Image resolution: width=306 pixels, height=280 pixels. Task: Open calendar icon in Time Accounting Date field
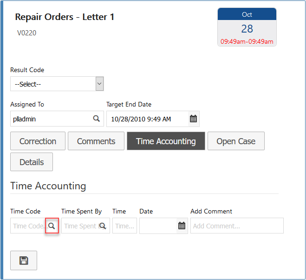(x=182, y=226)
